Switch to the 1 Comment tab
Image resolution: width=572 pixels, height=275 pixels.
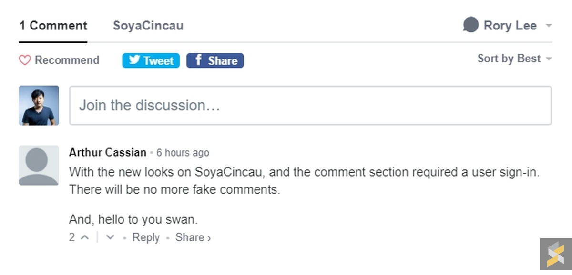pos(53,26)
